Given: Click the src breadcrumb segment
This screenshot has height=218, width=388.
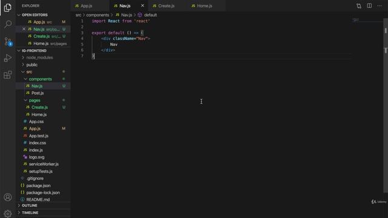Looking at the screenshot, I should pos(78,15).
